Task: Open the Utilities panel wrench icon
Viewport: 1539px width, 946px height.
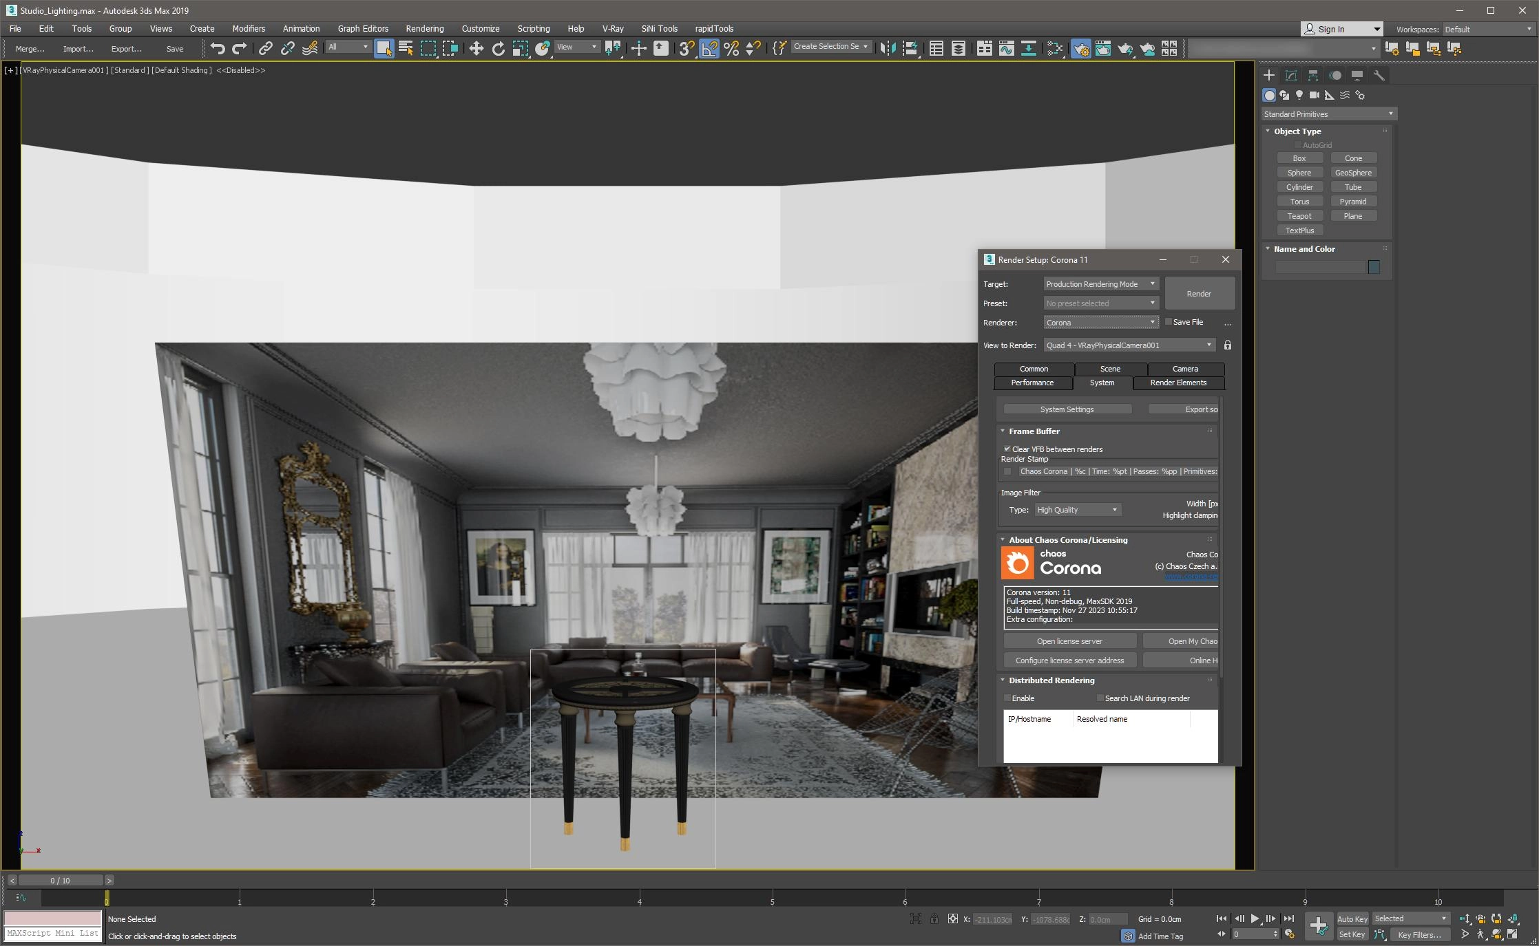Action: click(1379, 76)
